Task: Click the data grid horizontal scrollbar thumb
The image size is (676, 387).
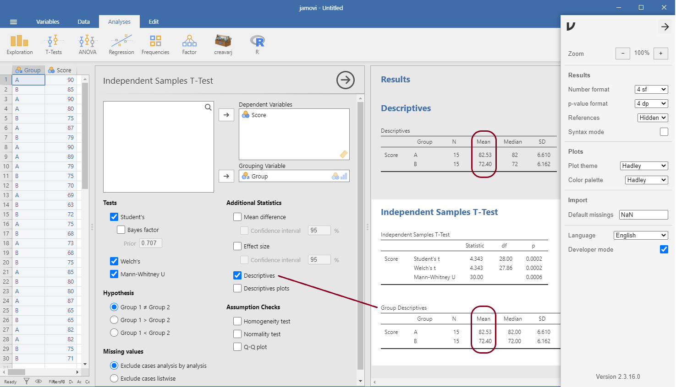Action: coord(16,372)
